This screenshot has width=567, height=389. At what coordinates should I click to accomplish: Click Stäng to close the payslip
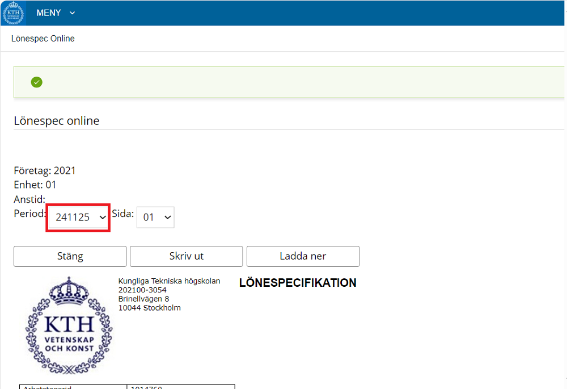(70, 256)
